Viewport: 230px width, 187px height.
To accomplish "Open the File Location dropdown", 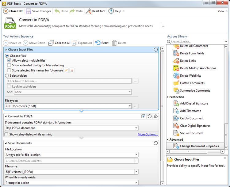I will 71,155.
